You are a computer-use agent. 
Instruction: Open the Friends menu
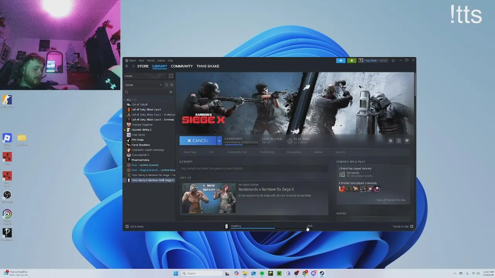[x=150, y=61]
